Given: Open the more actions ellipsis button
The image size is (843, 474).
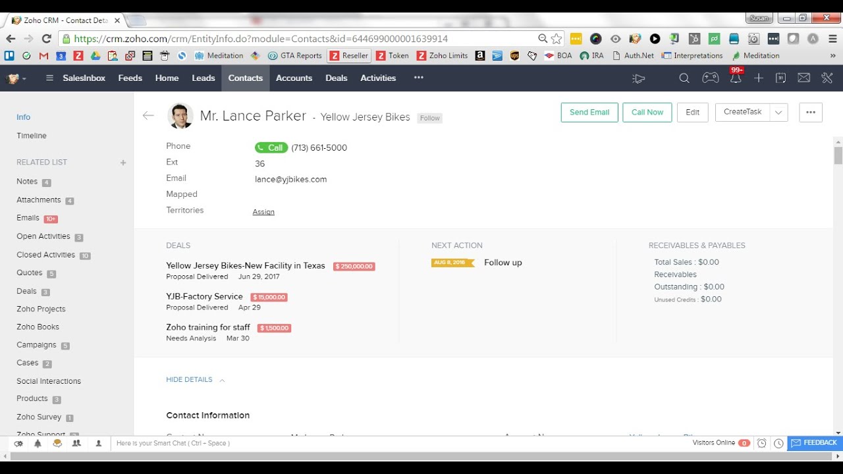Looking at the screenshot, I should (811, 113).
